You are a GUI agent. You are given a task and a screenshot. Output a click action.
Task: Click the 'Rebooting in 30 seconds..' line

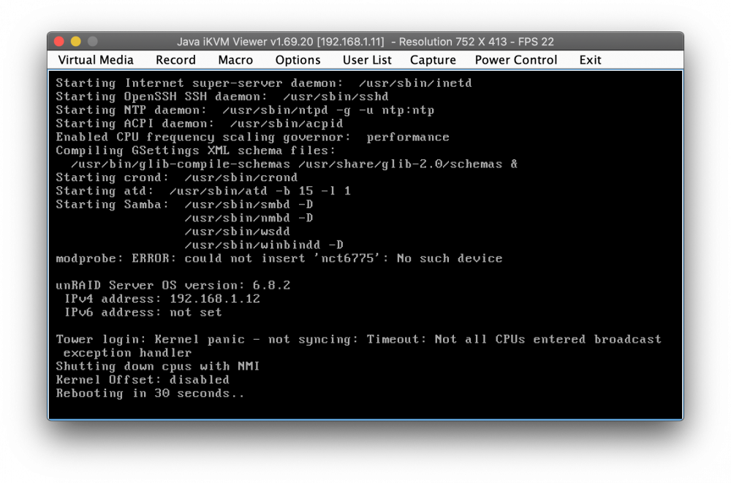150,393
